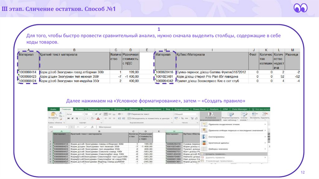
Task: Click the red font color icon
Action: click(98, 119)
